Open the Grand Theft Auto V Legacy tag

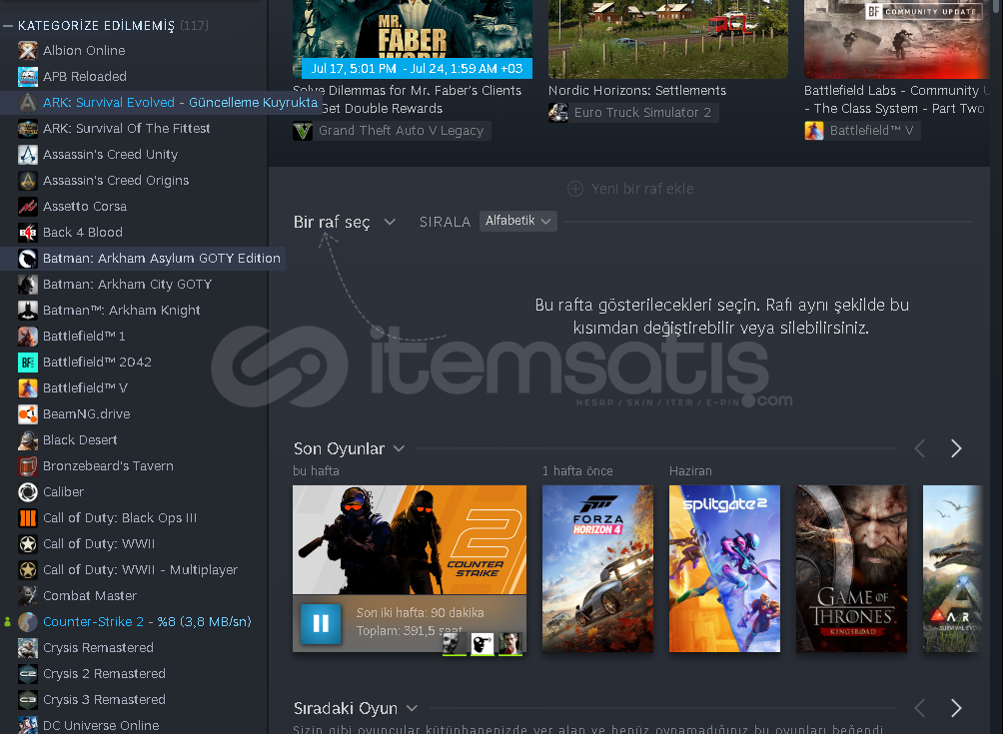coord(392,131)
